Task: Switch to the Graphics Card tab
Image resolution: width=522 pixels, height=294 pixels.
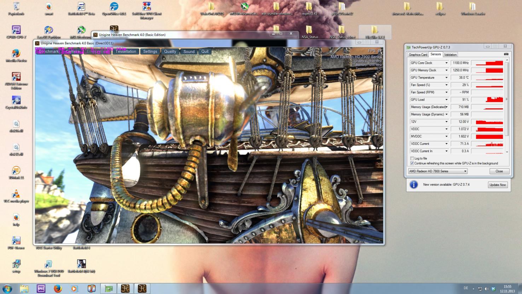Action: [418, 55]
